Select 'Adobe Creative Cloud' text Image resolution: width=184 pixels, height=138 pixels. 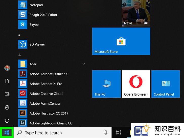[x=46, y=94]
